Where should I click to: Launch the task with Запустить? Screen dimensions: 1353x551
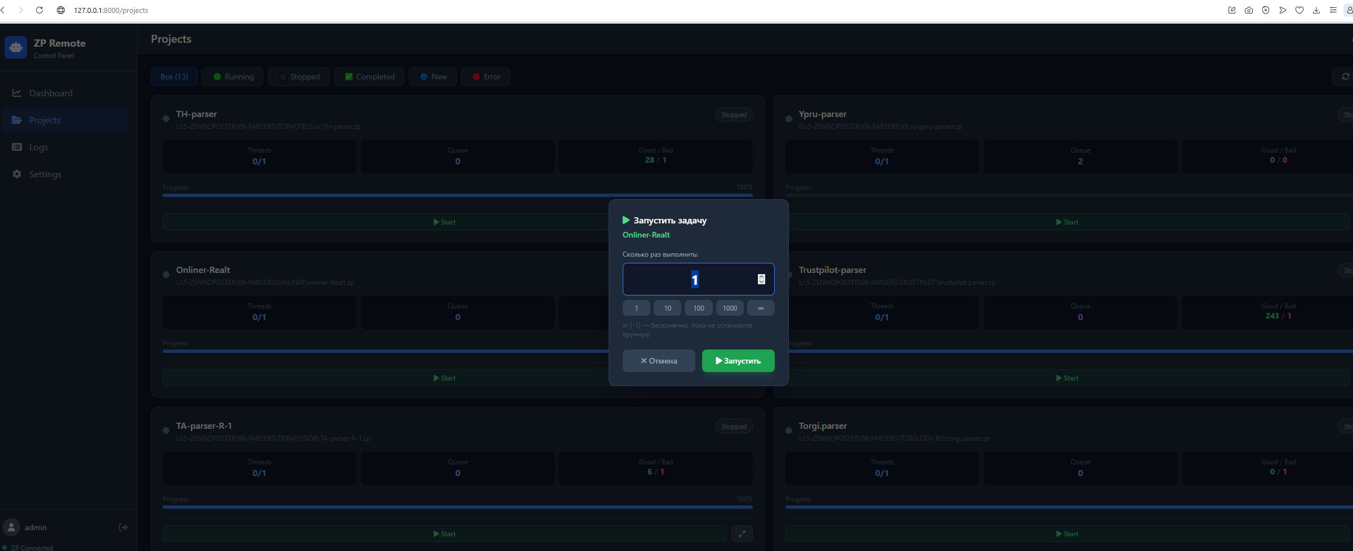pos(738,361)
